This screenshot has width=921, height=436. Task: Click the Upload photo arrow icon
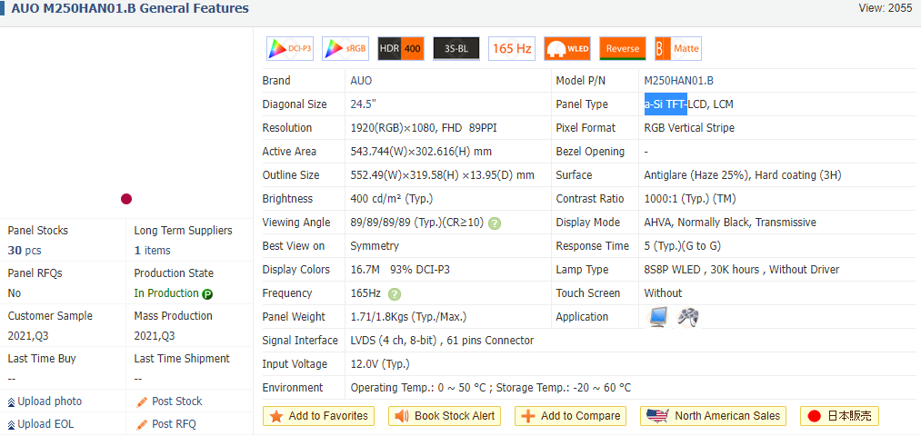pos(11,402)
